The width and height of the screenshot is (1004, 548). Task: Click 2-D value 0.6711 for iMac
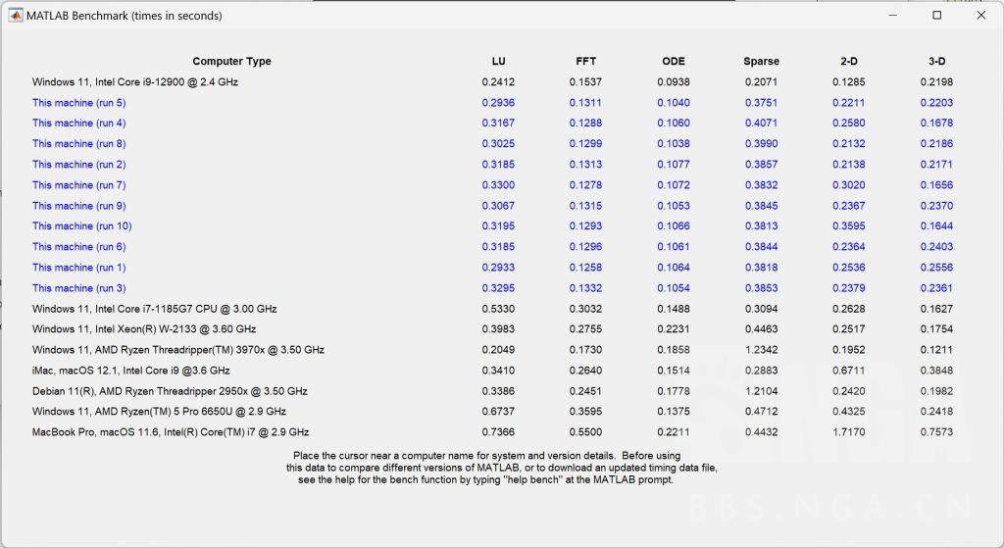click(849, 370)
